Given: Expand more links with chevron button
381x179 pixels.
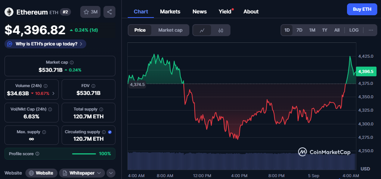Looking at the screenshot, I should (111, 173).
